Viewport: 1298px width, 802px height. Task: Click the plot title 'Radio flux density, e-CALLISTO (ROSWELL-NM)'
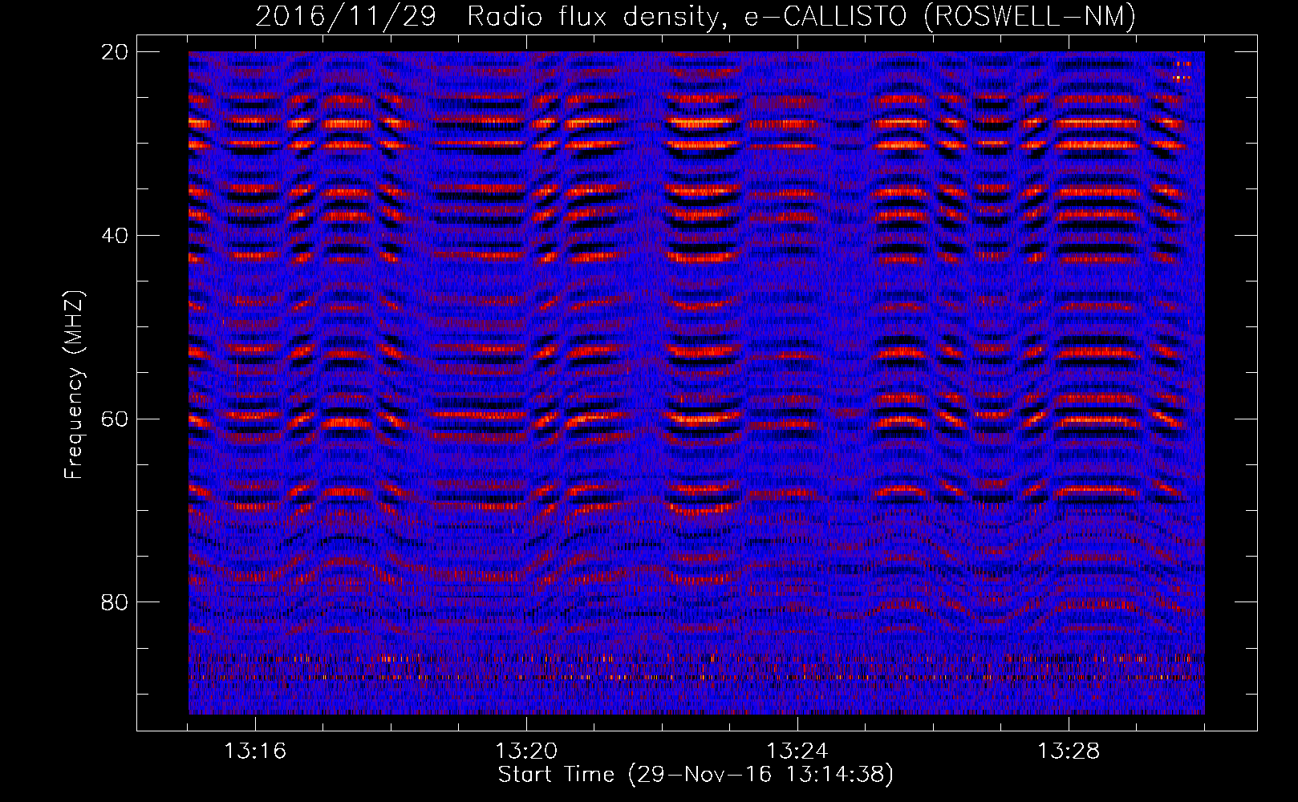point(801,16)
